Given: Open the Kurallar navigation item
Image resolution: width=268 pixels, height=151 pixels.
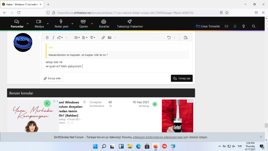Looking at the screenshot, I should 104,24.
